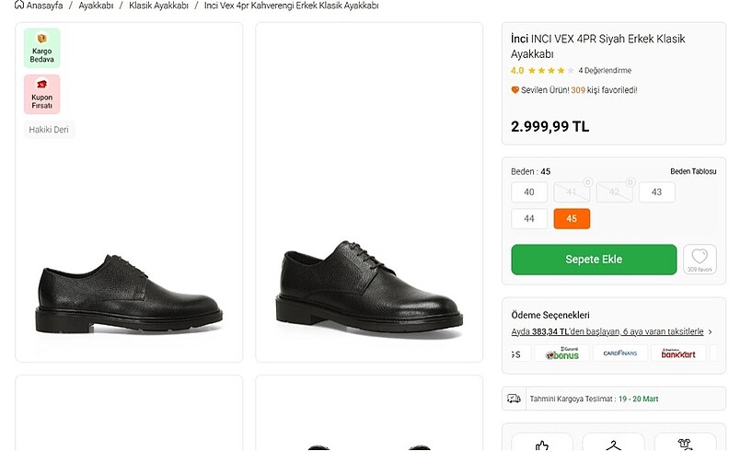This screenshot has width=752, height=451.
Task: Open the installment plan details link
Action: point(607,331)
